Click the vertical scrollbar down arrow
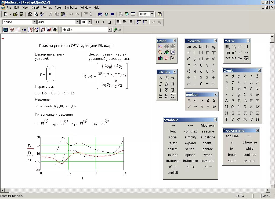Viewport: 275px width, 199px height. click(x=272, y=186)
